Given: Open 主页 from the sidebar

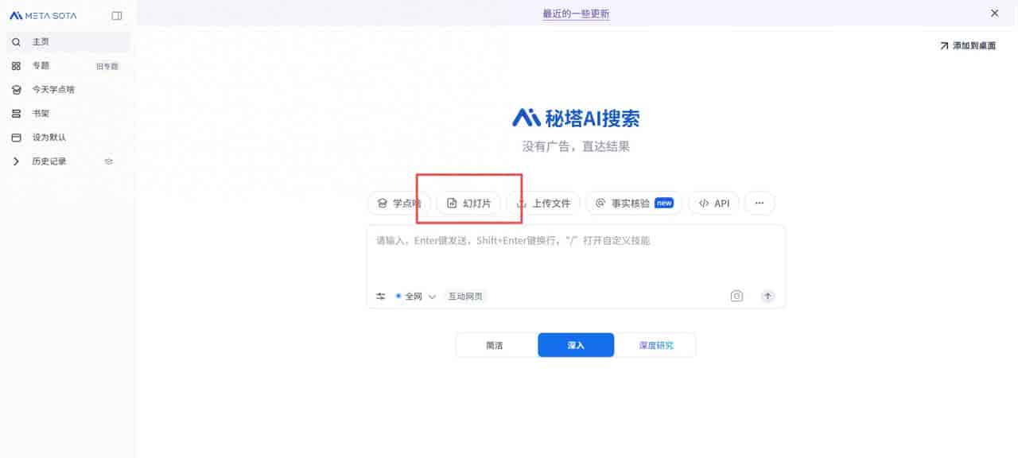Looking at the screenshot, I should point(68,41).
